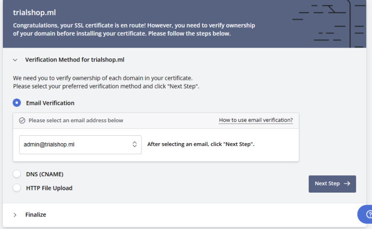
Task: Collapse Verification Method section via its chevron
Action: pyautogui.click(x=15, y=60)
